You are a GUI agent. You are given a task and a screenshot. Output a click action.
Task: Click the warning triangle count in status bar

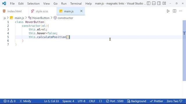click(x=13, y=101)
